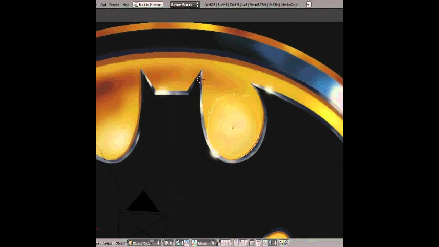This screenshot has width=439, height=247.
Task: Open the Global transform orientation dropdown
Action: (206, 243)
